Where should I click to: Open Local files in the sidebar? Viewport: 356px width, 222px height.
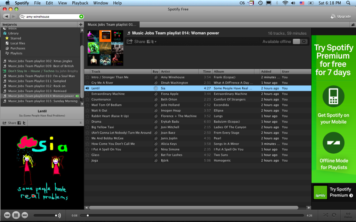pos(18,43)
